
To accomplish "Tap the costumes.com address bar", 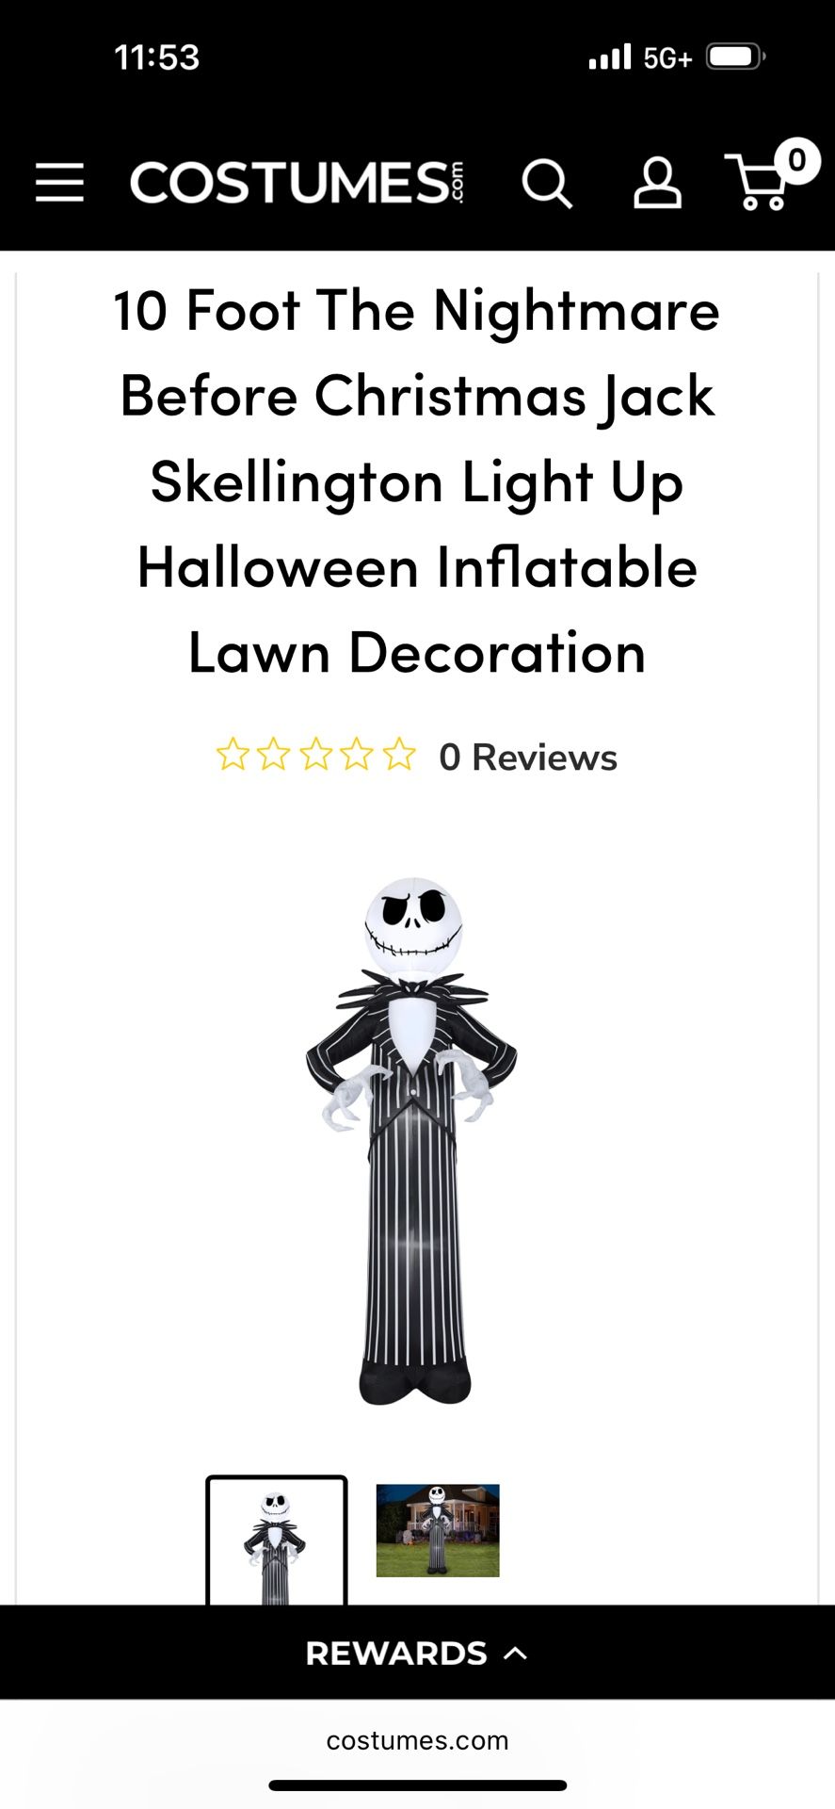I will 417,1740.
